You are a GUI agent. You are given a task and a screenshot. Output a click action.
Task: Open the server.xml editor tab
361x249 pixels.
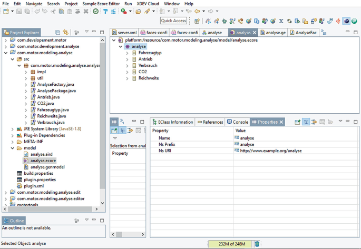[x=124, y=33]
